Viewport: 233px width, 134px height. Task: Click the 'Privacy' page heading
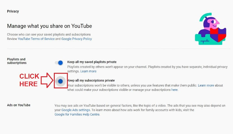13,11
